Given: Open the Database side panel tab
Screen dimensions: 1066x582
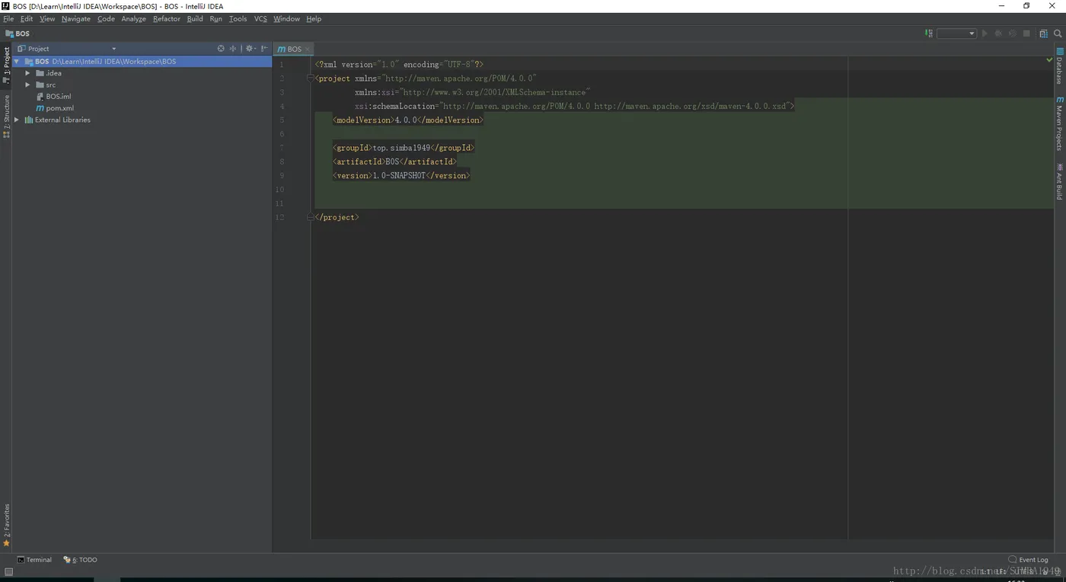Looking at the screenshot, I should (1059, 66).
